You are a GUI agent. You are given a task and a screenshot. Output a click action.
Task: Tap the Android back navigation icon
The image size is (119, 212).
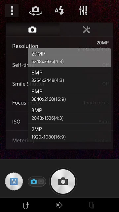pyautogui.click(x=26, y=205)
